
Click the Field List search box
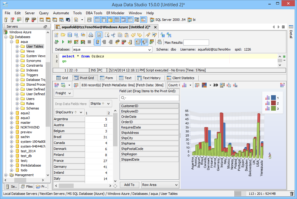pyautogui.click(x=149, y=98)
